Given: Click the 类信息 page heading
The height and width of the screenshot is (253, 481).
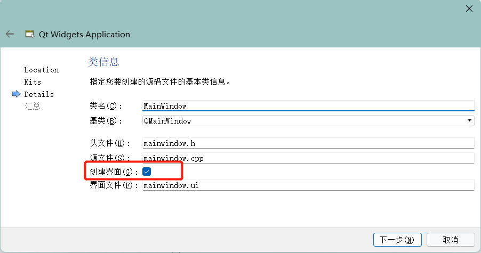Looking at the screenshot, I should [x=103, y=62].
